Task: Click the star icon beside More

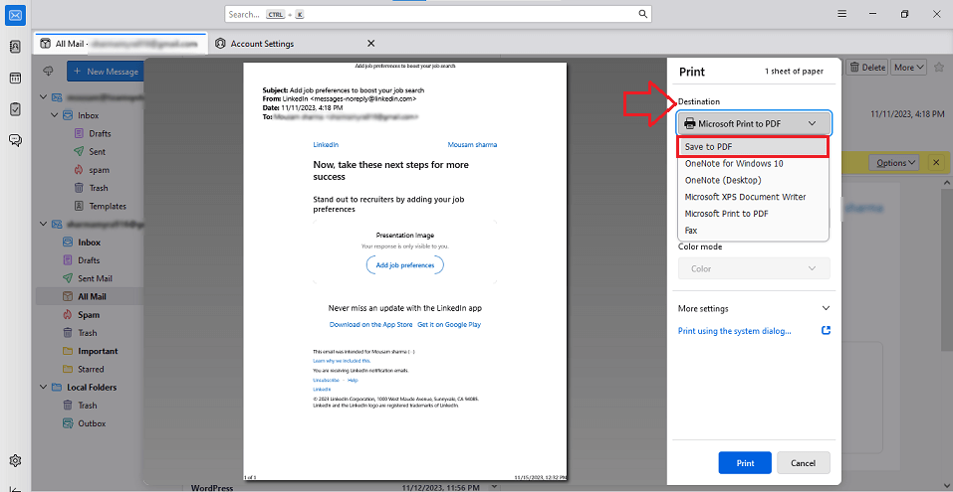Action: point(938,67)
